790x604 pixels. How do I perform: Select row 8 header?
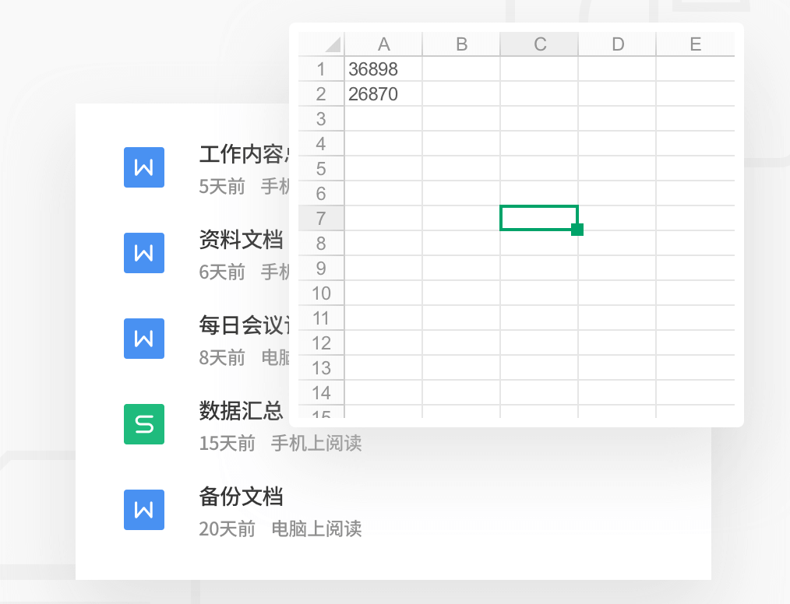[322, 243]
